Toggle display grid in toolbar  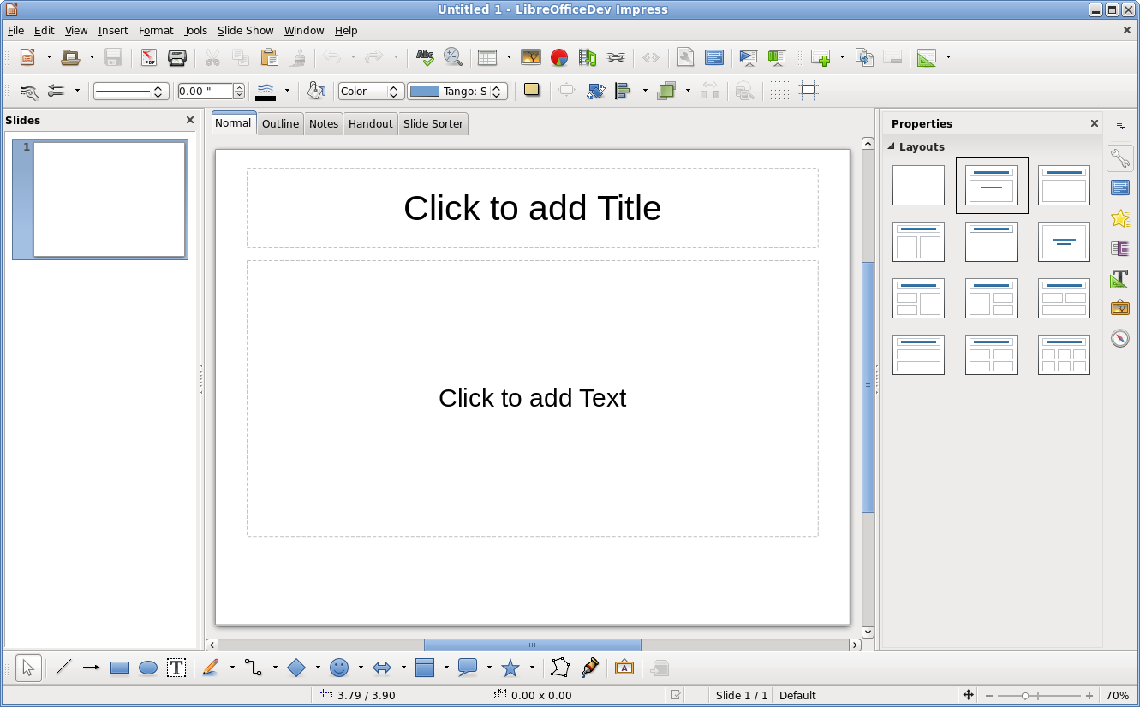pos(779,91)
